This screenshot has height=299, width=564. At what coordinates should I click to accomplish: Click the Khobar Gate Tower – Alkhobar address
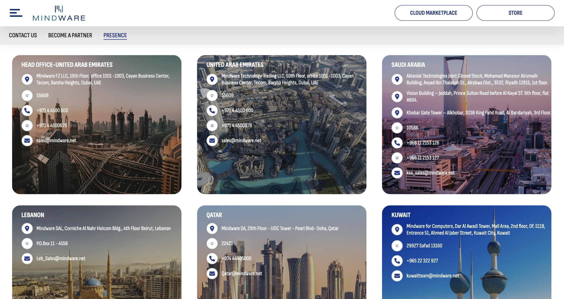pyautogui.click(x=479, y=113)
